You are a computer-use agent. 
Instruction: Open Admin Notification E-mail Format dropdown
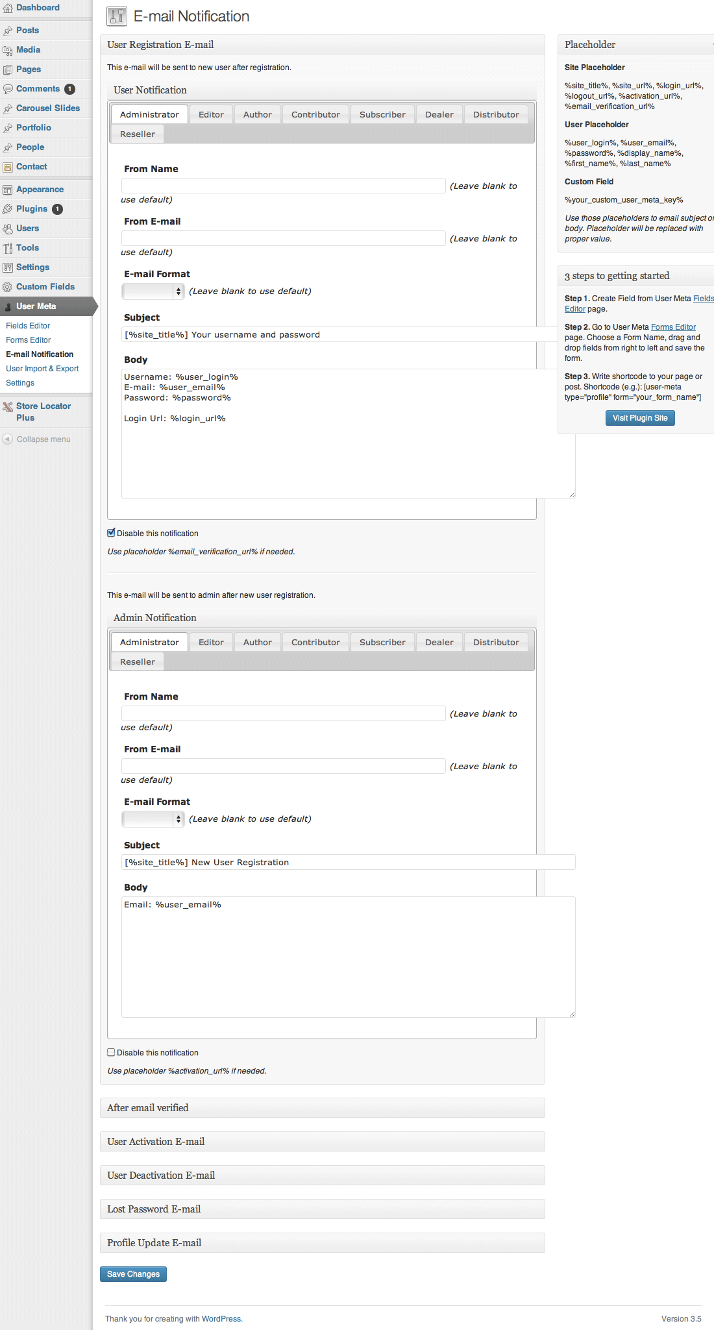click(153, 819)
